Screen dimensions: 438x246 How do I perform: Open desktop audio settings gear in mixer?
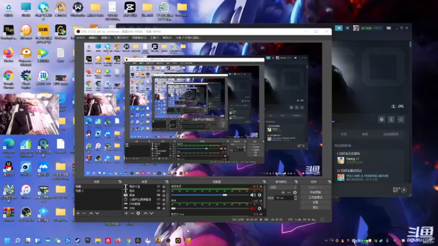tap(260, 195)
